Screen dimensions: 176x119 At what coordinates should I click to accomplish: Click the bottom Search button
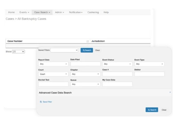point(152,110)
